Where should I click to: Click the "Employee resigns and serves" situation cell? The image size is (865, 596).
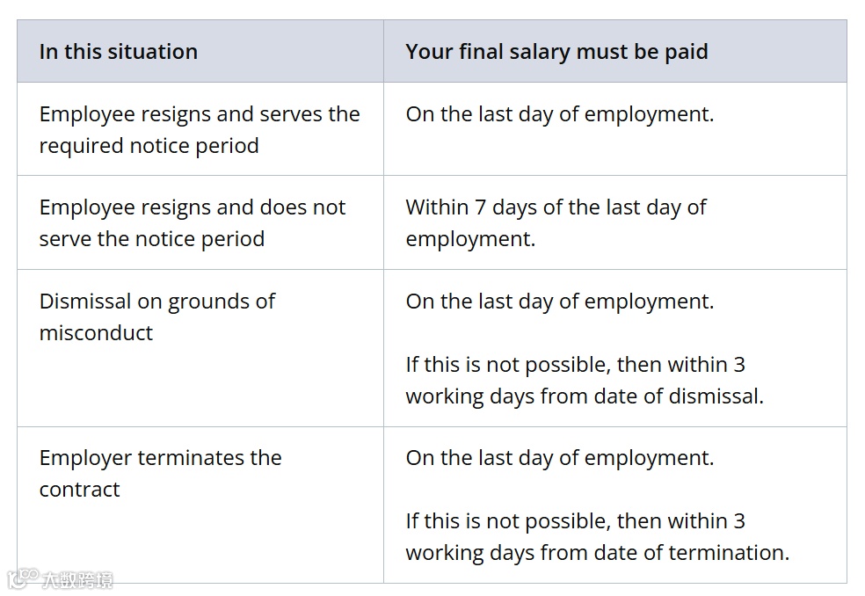200,129
